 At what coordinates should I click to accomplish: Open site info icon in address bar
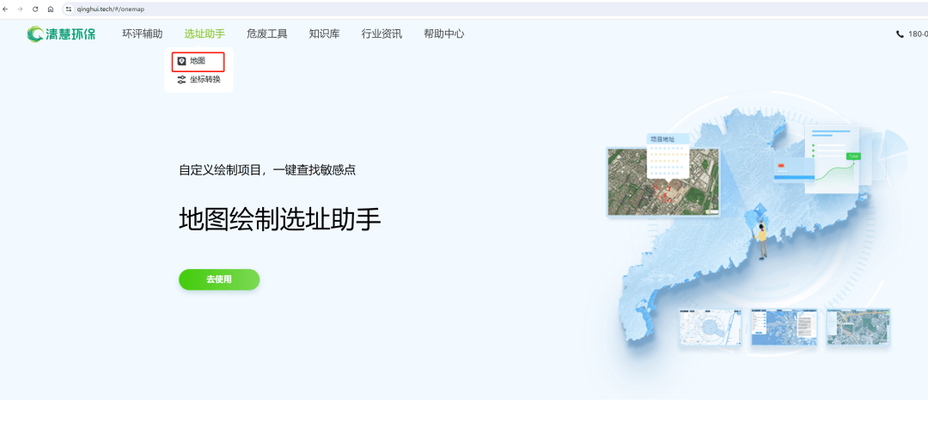(69, 9)
